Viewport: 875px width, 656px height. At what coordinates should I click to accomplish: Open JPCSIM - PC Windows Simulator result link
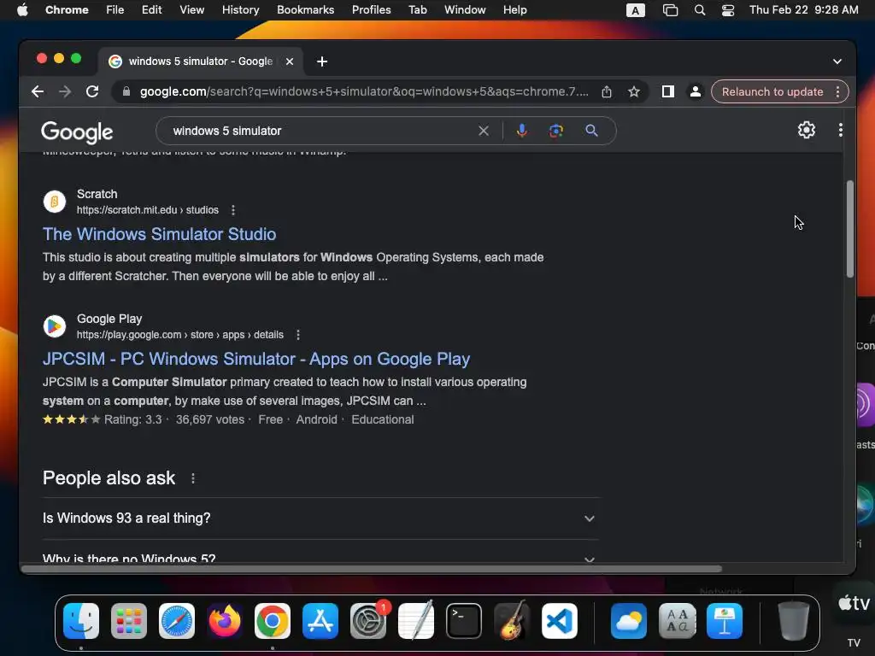coord(256,359)
